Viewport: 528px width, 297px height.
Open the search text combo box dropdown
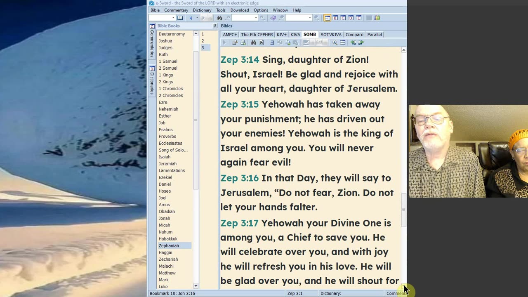256,18
